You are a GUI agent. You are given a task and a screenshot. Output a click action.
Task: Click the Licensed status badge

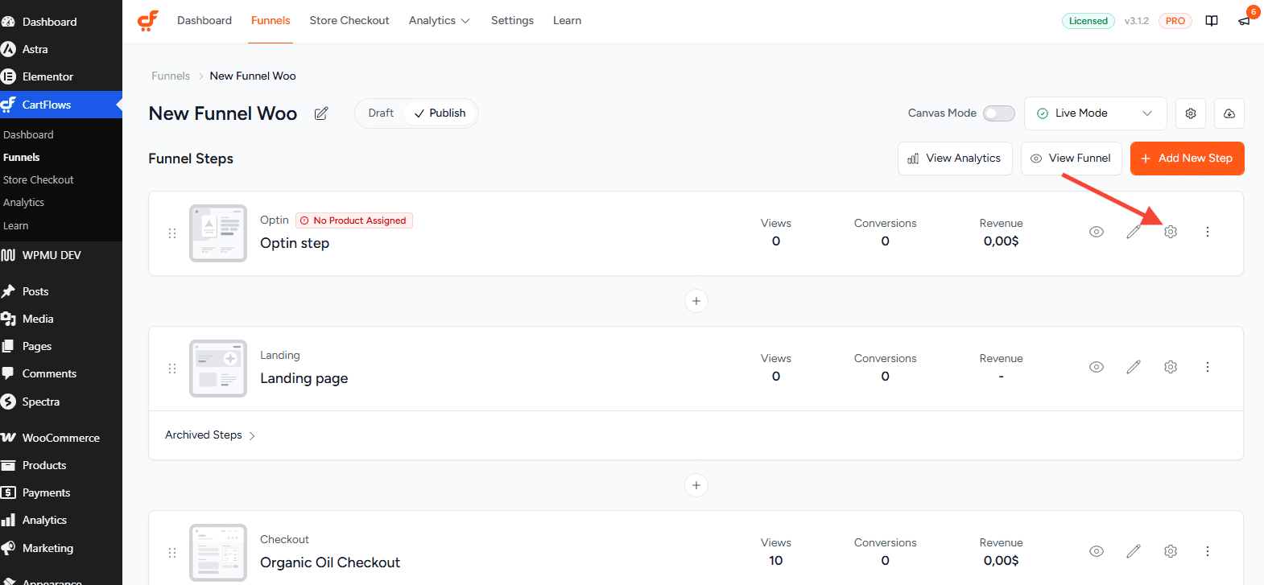1088,21
